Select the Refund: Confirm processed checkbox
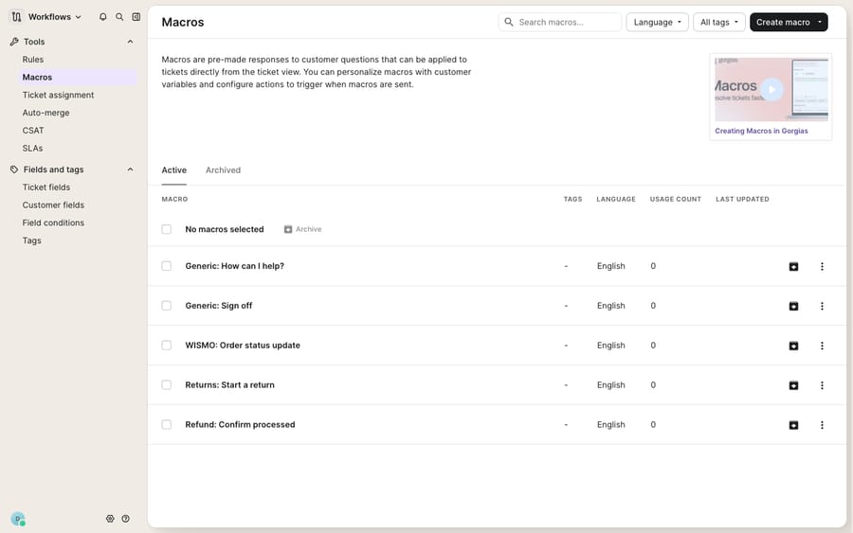853x533 pixels. click(x=167, y=425)
